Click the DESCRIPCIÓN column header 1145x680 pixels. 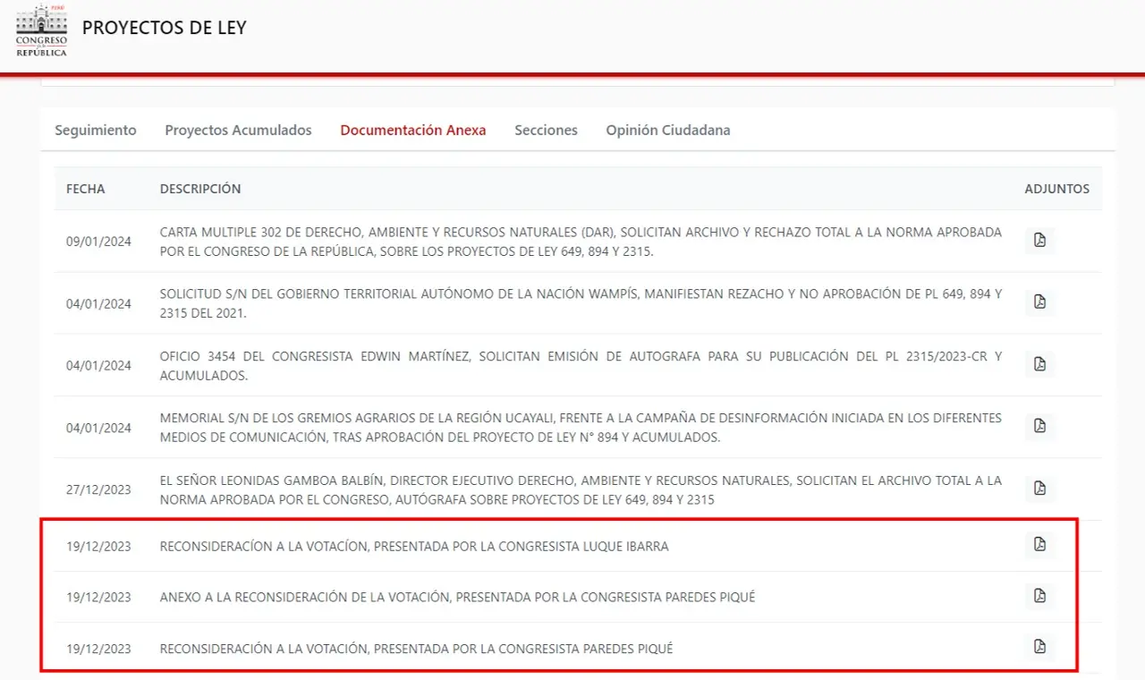tap(200, 189)
